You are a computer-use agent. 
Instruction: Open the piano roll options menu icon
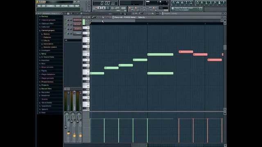click(84, 17)
